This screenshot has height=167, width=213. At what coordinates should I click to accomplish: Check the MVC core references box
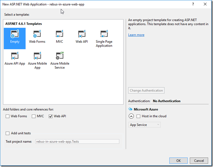click(x=34, y=116)
